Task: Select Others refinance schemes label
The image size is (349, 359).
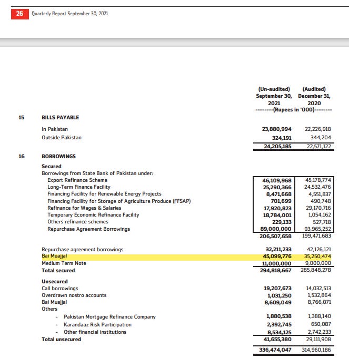Action: tap(78, 222)
